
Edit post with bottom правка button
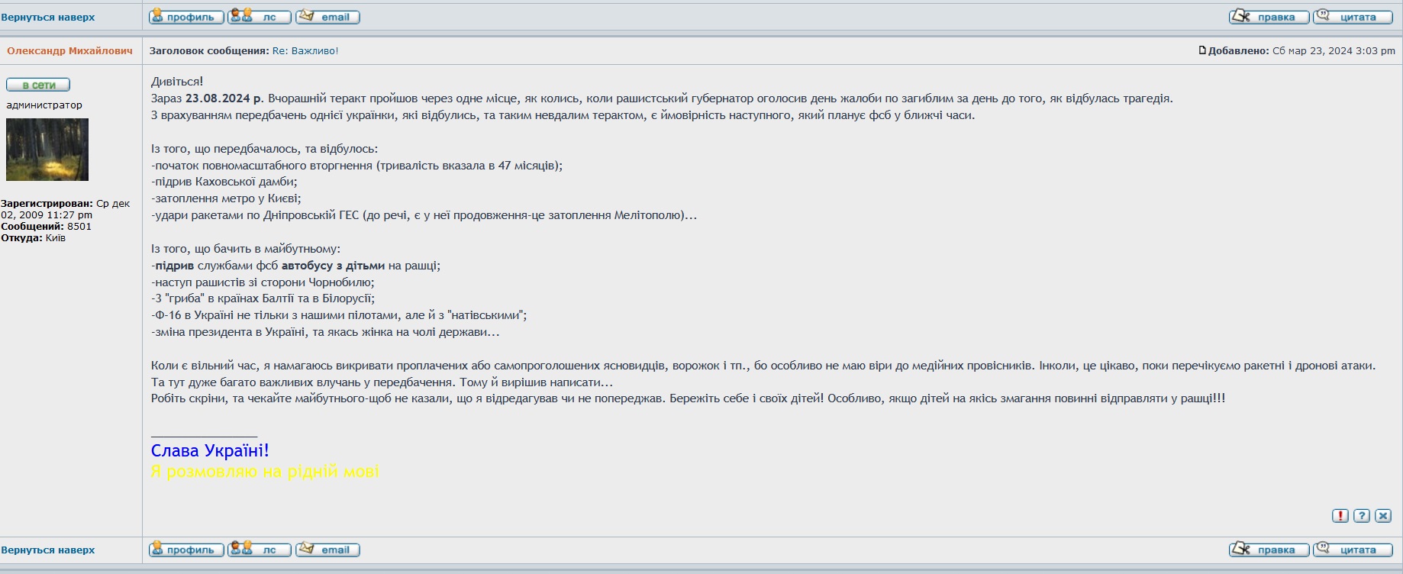click(x=1269, y=550)
